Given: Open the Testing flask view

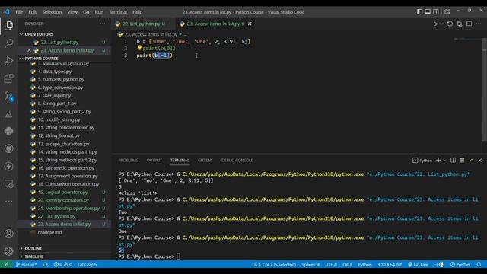Looking at the screenshot, I should pyautogui.click(x=8, y=113).
